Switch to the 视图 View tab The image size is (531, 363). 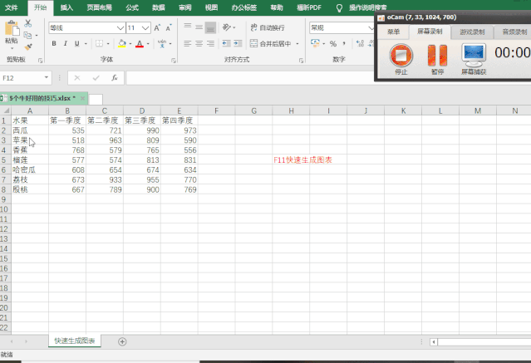(211, 7)
